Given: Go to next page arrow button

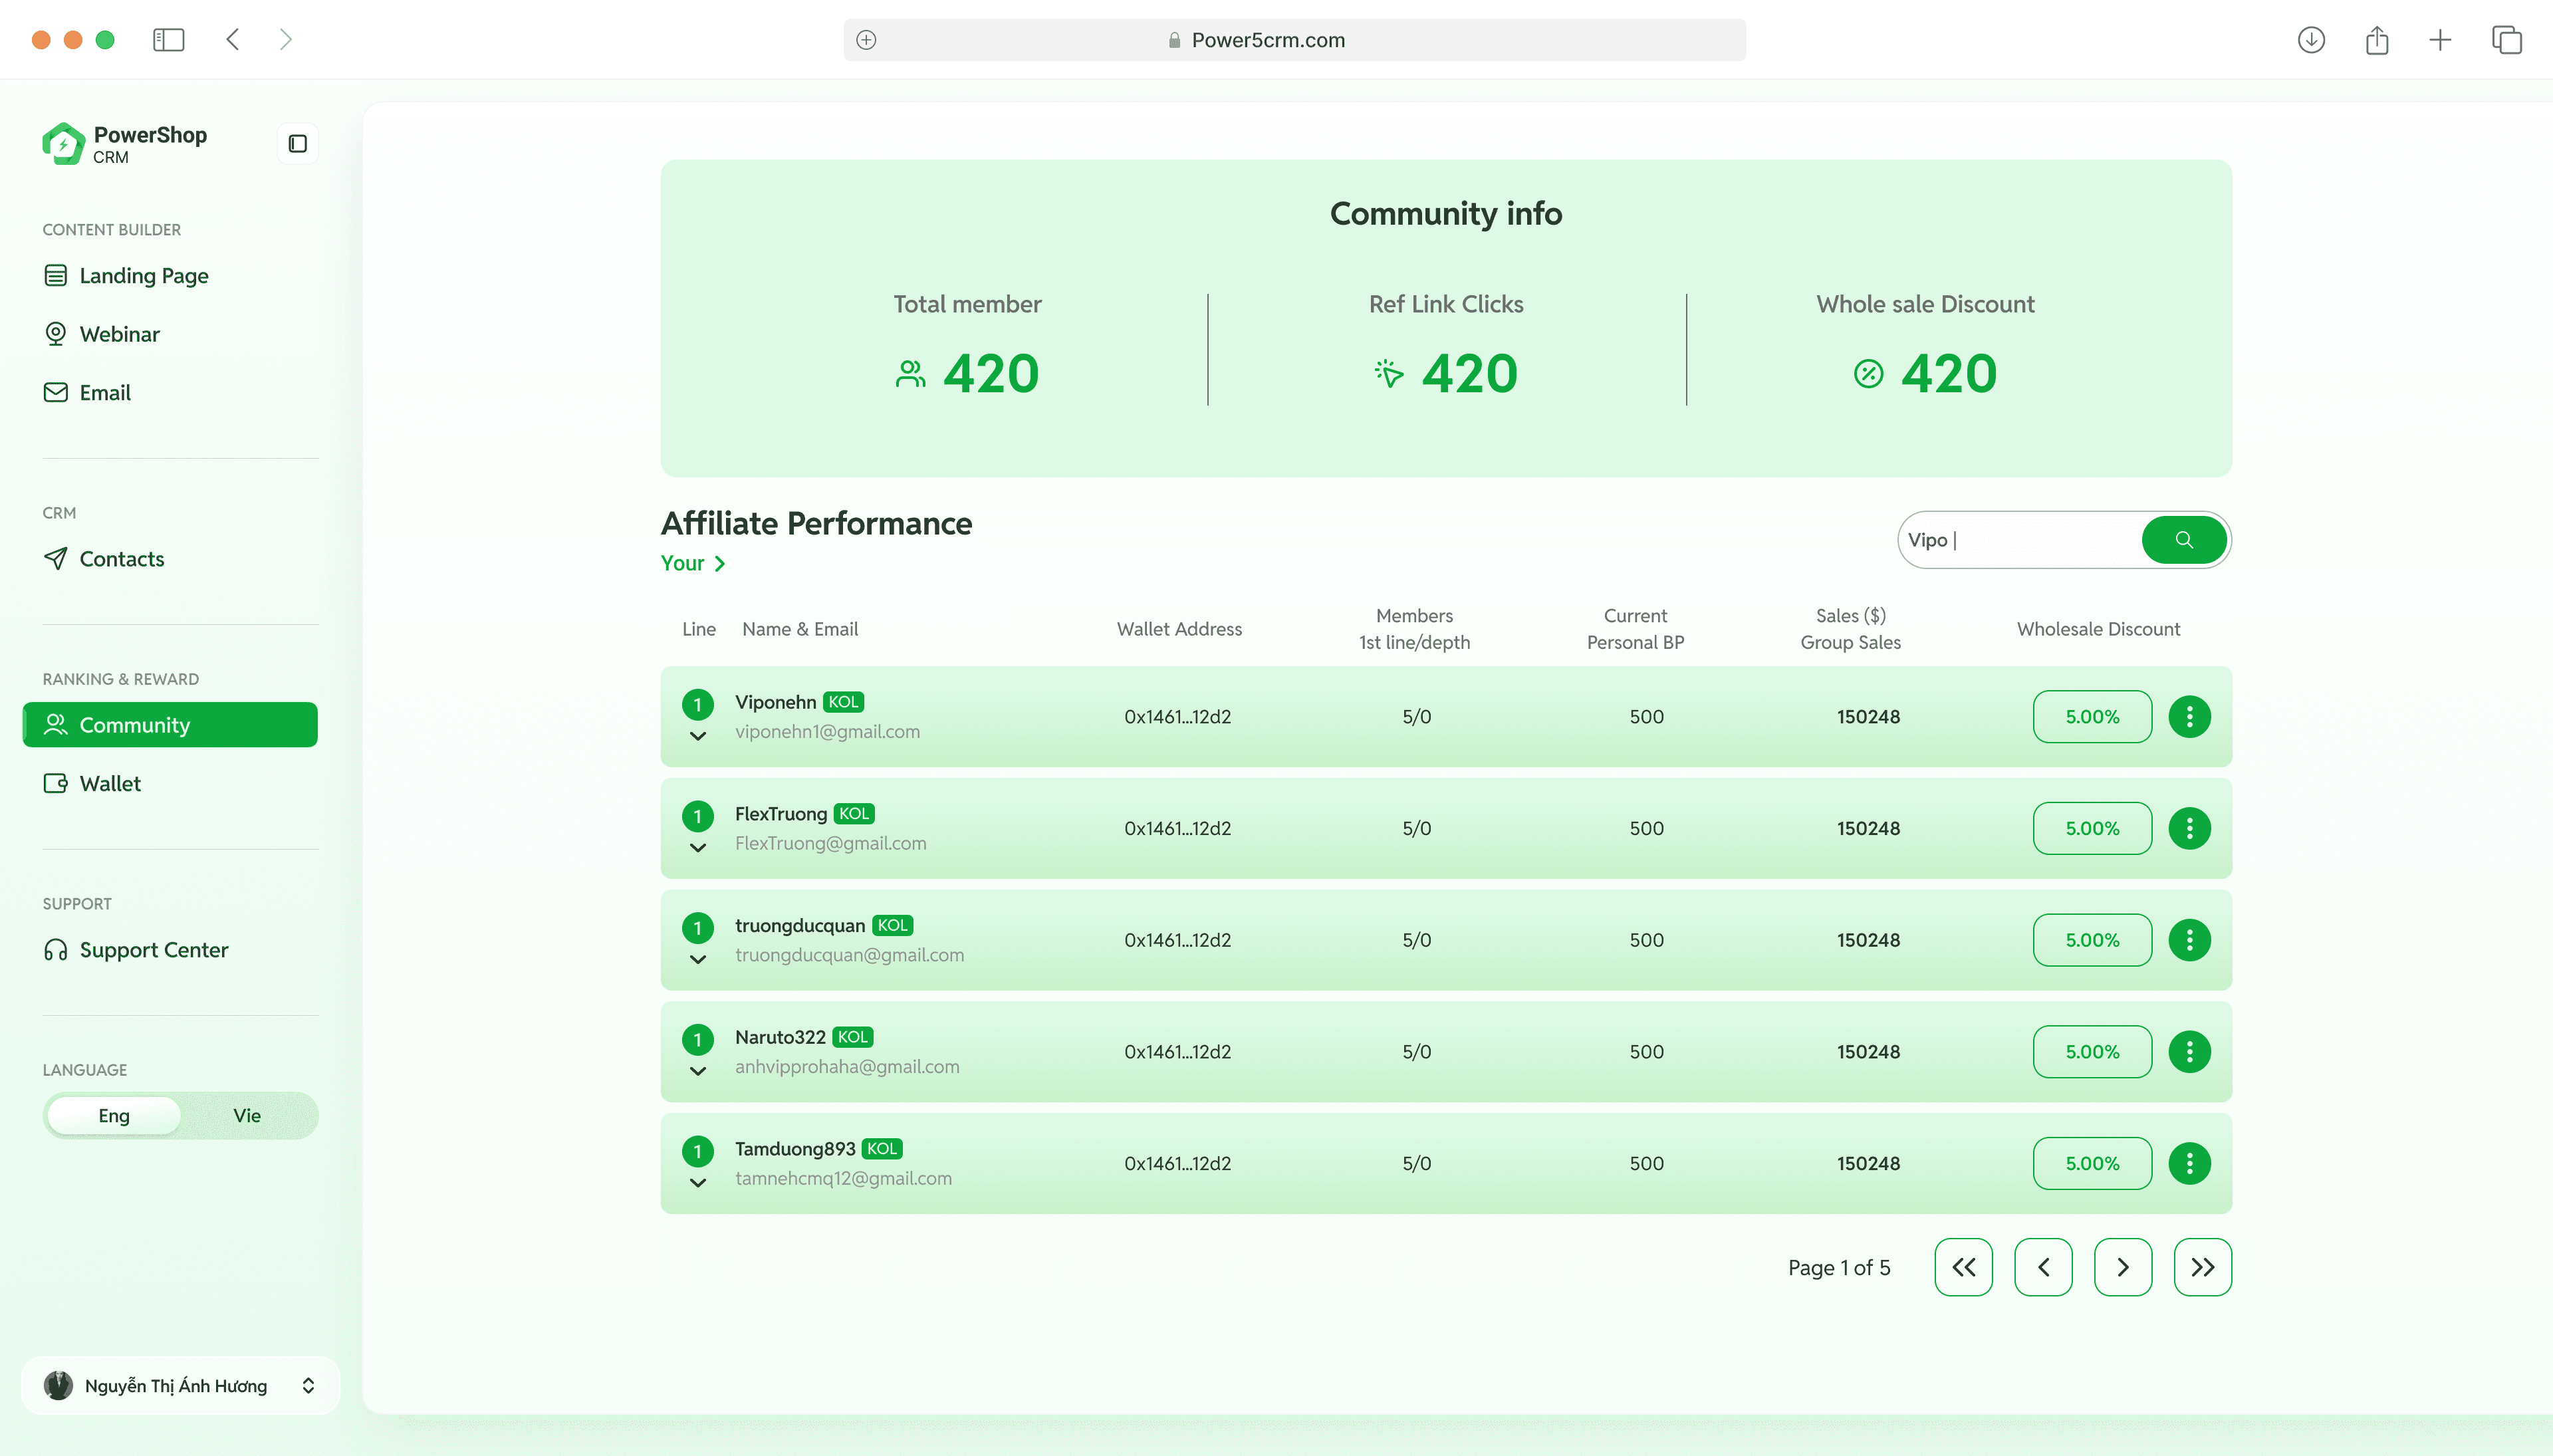Looking at the screenshot, I should click(2122, 1267).
